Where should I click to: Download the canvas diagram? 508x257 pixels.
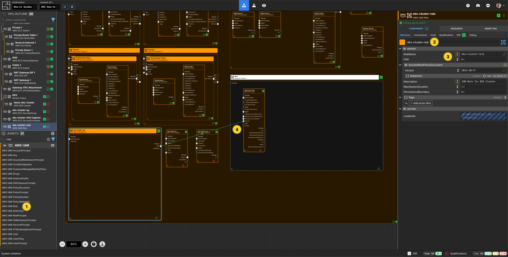(102, 244)
